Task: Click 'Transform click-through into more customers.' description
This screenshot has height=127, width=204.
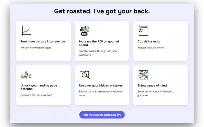Action: [98, 53]
